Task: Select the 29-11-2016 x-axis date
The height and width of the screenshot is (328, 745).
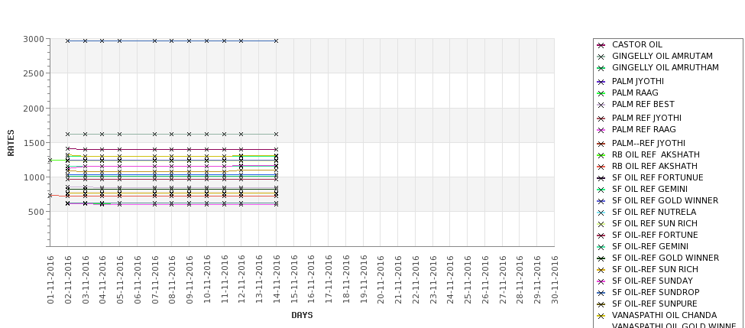Action: pos(537,280)
